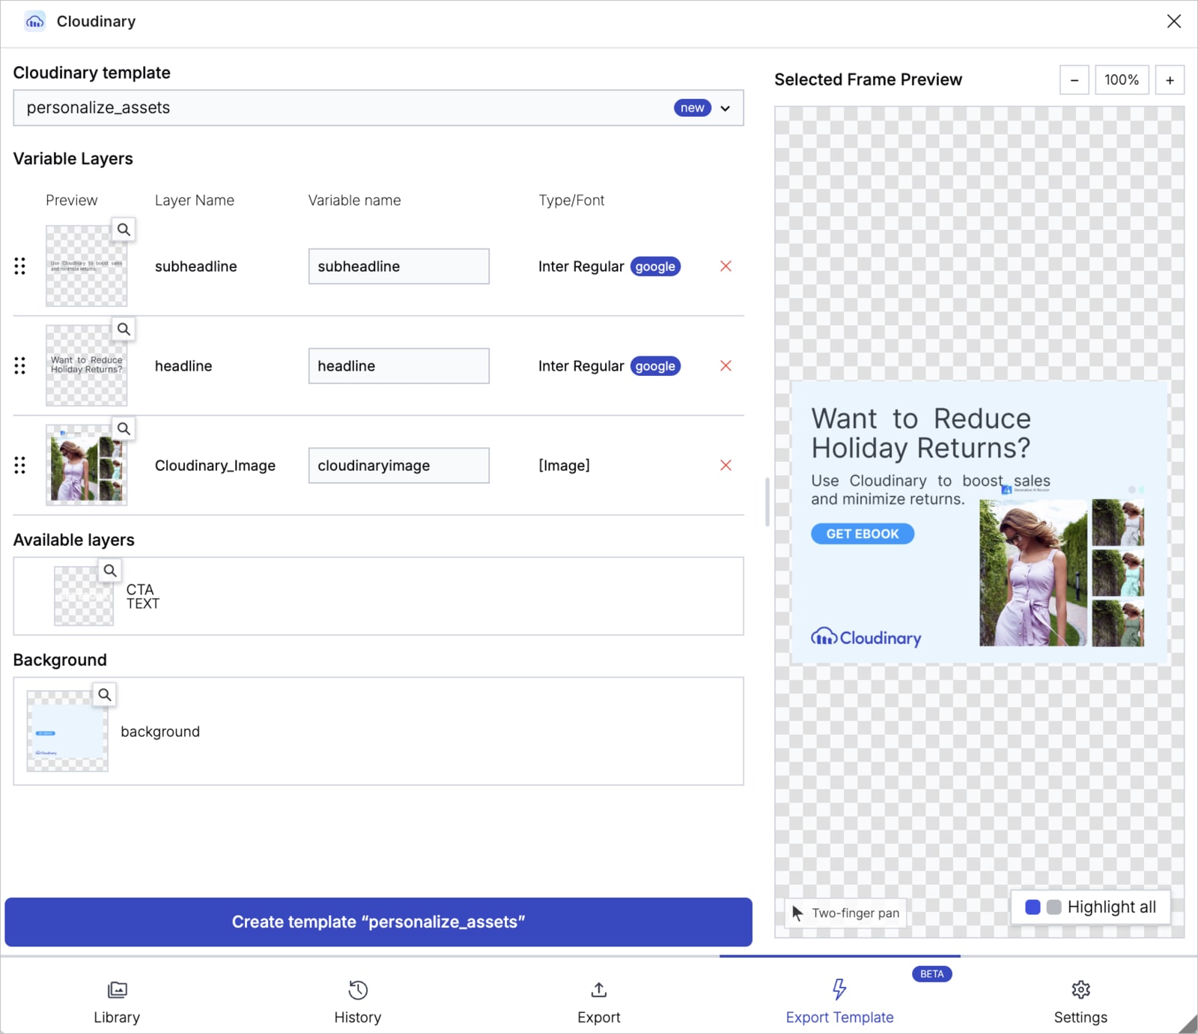Click the new badge in template selector
This screenshot has height=1034, width=1198.
(x=692, y=108)
